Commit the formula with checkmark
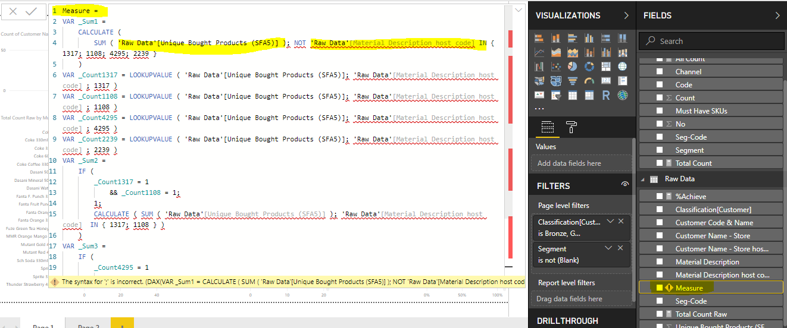 (x=31, y=11)
